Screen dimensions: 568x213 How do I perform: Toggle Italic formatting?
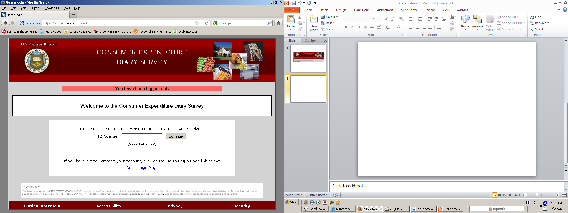click(x=352, y=27)
